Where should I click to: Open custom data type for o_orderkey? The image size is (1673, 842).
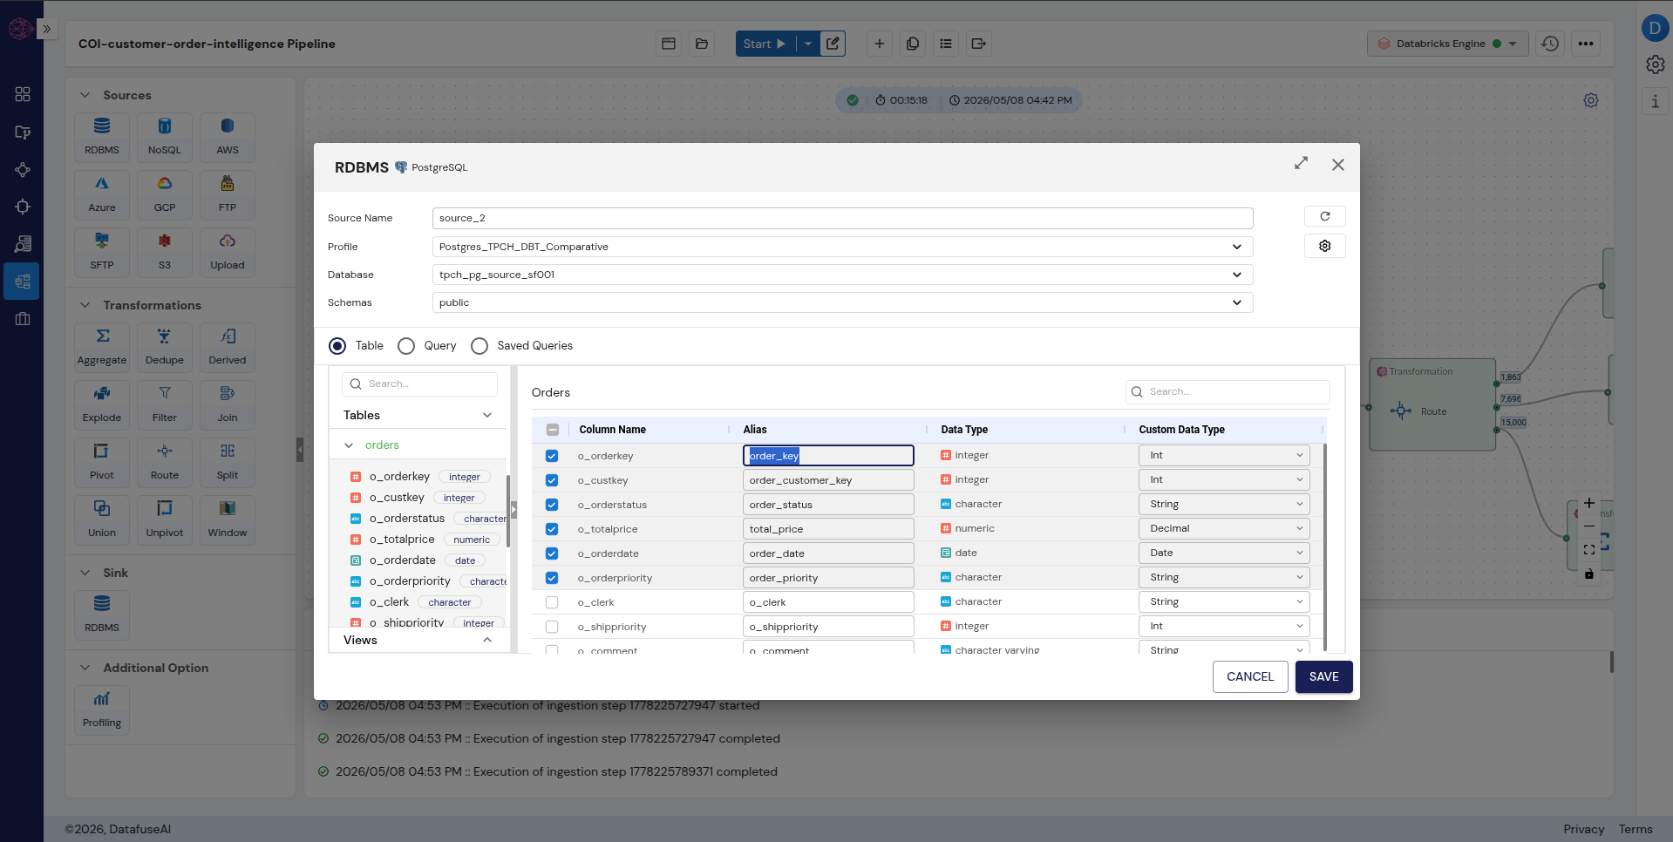1224,455
